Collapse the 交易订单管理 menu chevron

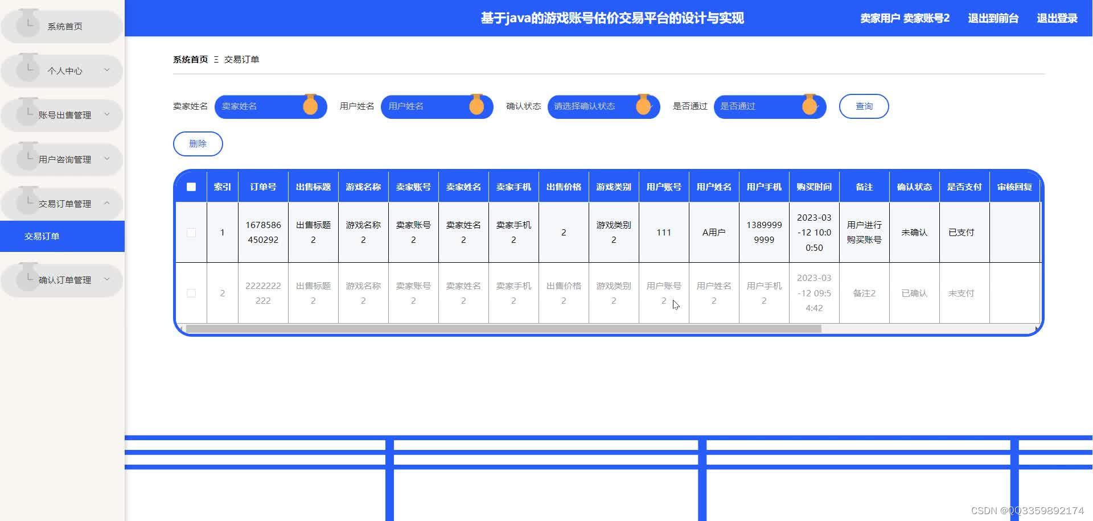point(106,203)
